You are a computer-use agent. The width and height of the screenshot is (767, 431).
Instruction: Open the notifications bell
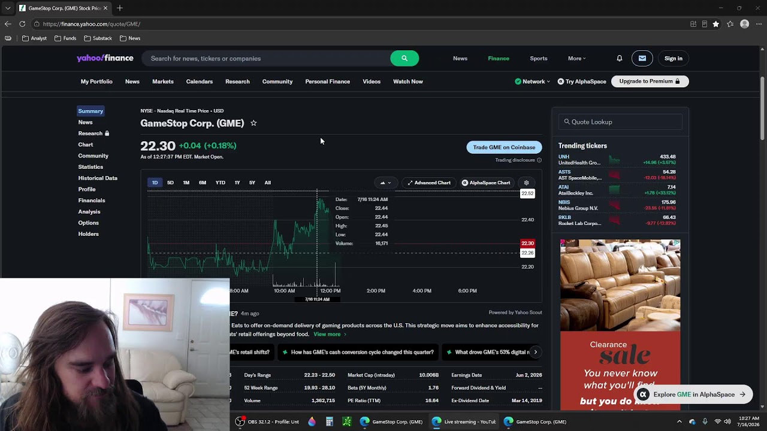click(620, 58)
